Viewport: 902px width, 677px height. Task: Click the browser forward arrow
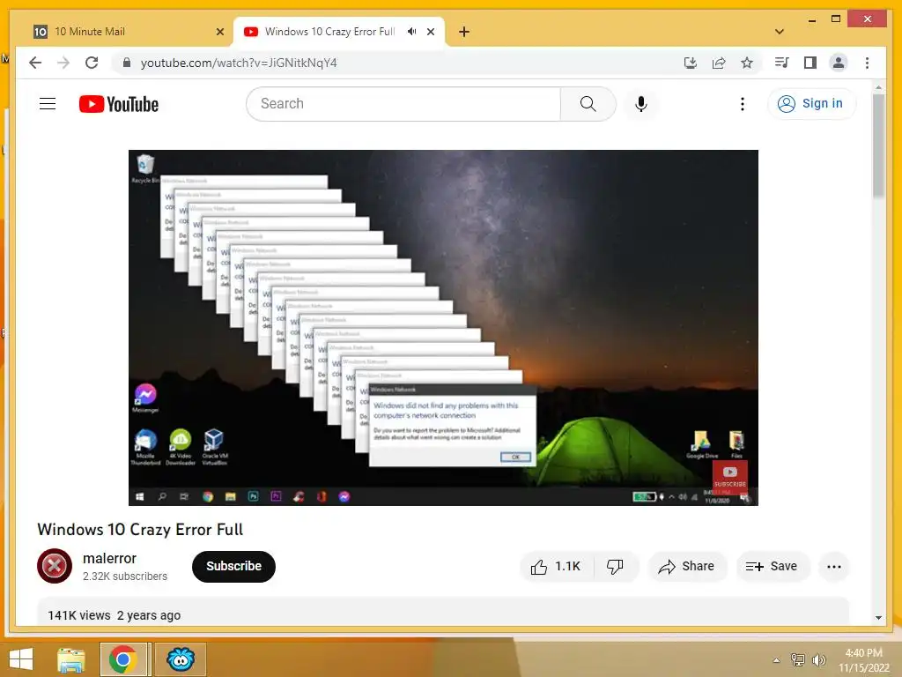pyautogui.click(x=63, y=63)
